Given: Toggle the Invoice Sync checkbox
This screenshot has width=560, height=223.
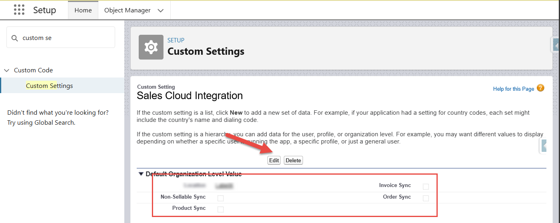Looking at the screenshot, I should (426, 187).
